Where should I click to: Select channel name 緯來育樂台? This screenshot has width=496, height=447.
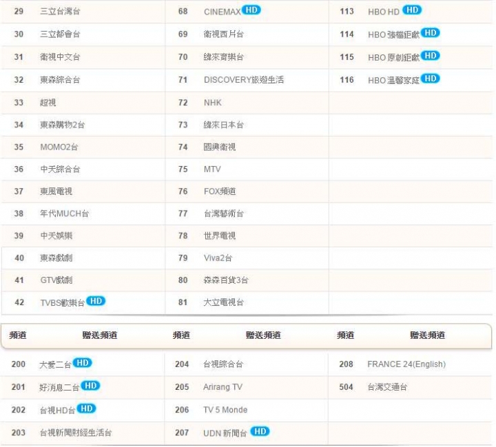click(224, 57)
